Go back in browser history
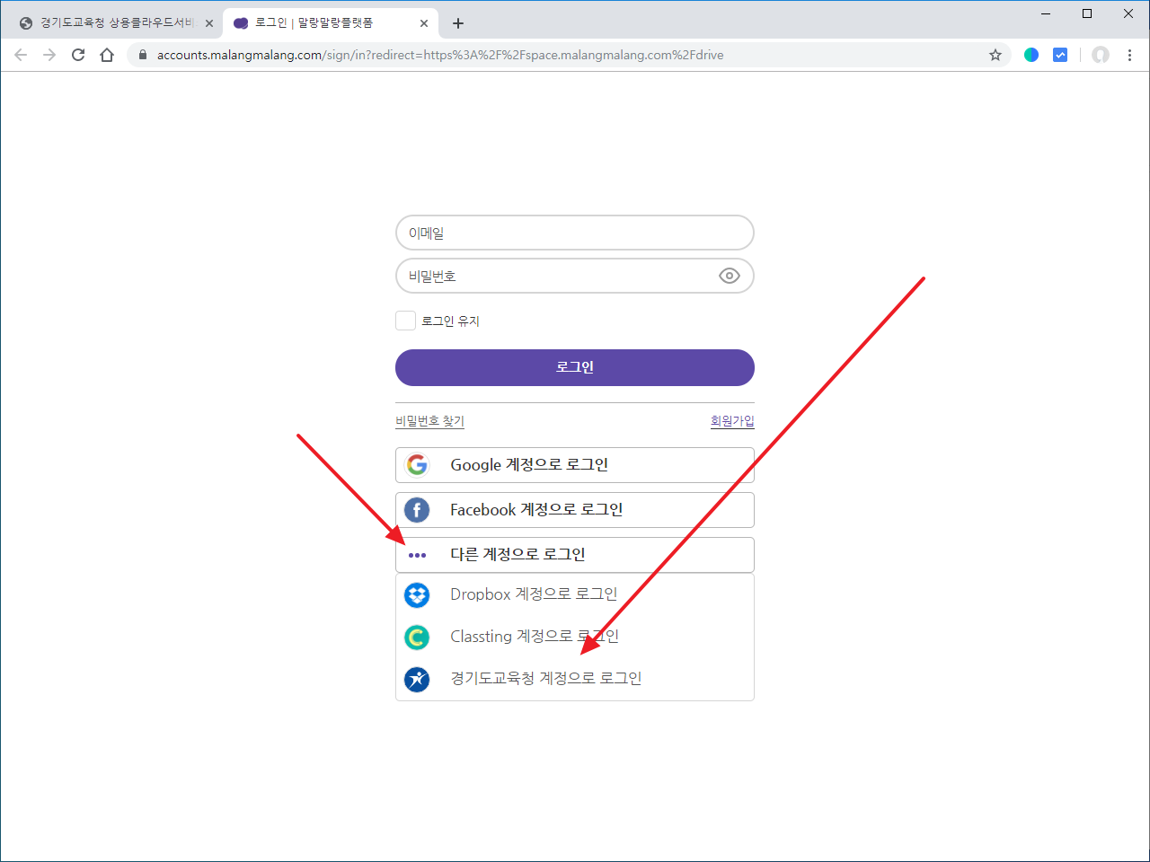 [21, 55]
